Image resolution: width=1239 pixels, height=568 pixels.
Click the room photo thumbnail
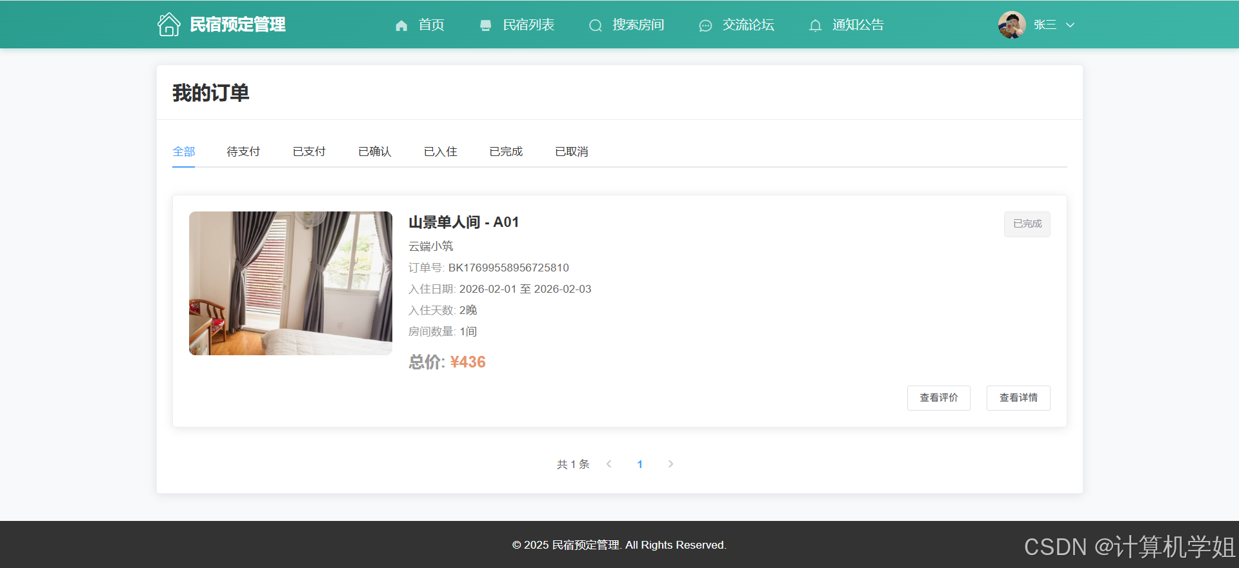point(290,283)
